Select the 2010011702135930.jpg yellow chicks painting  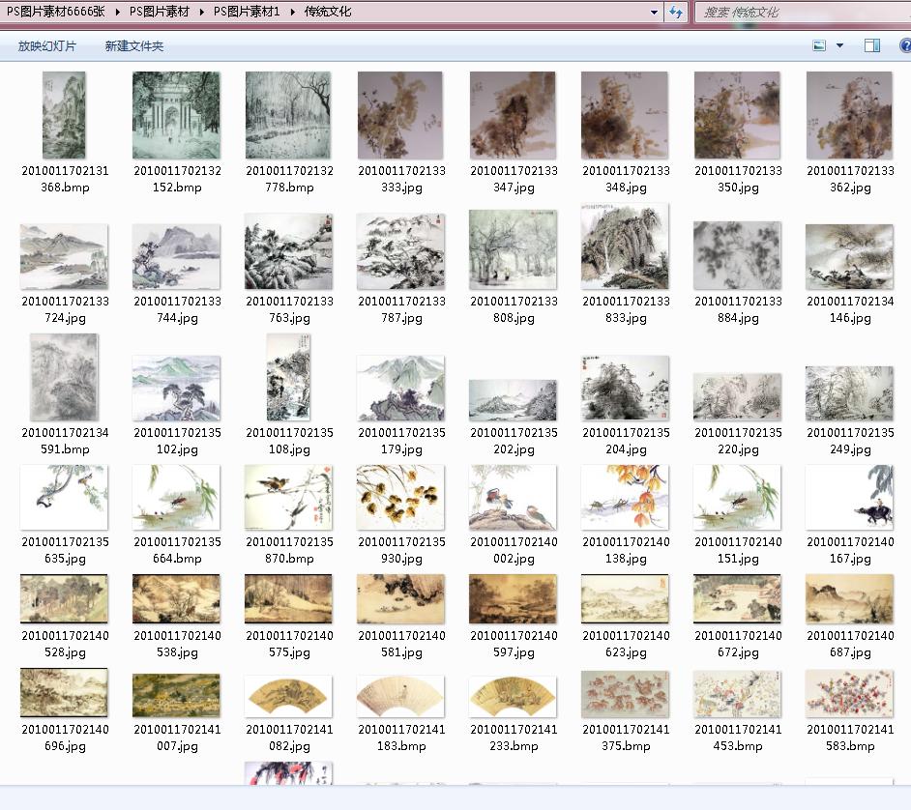coord(400,498)
